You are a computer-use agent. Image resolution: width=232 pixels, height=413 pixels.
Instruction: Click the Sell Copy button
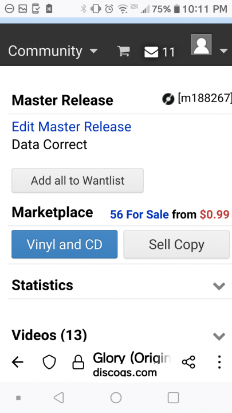click(x=176, y=244)
